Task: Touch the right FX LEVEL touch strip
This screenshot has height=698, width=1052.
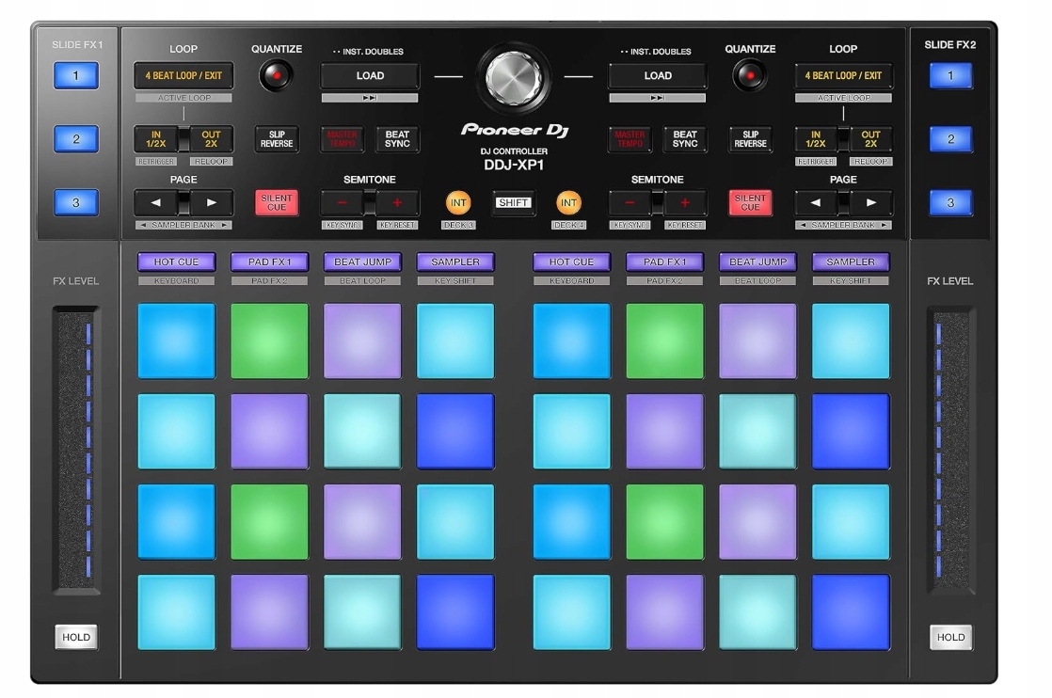Action: pos(950,450)
